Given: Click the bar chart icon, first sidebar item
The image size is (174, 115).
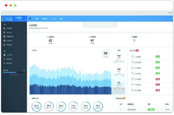Looking at the screenshot, I should (4, 28).
